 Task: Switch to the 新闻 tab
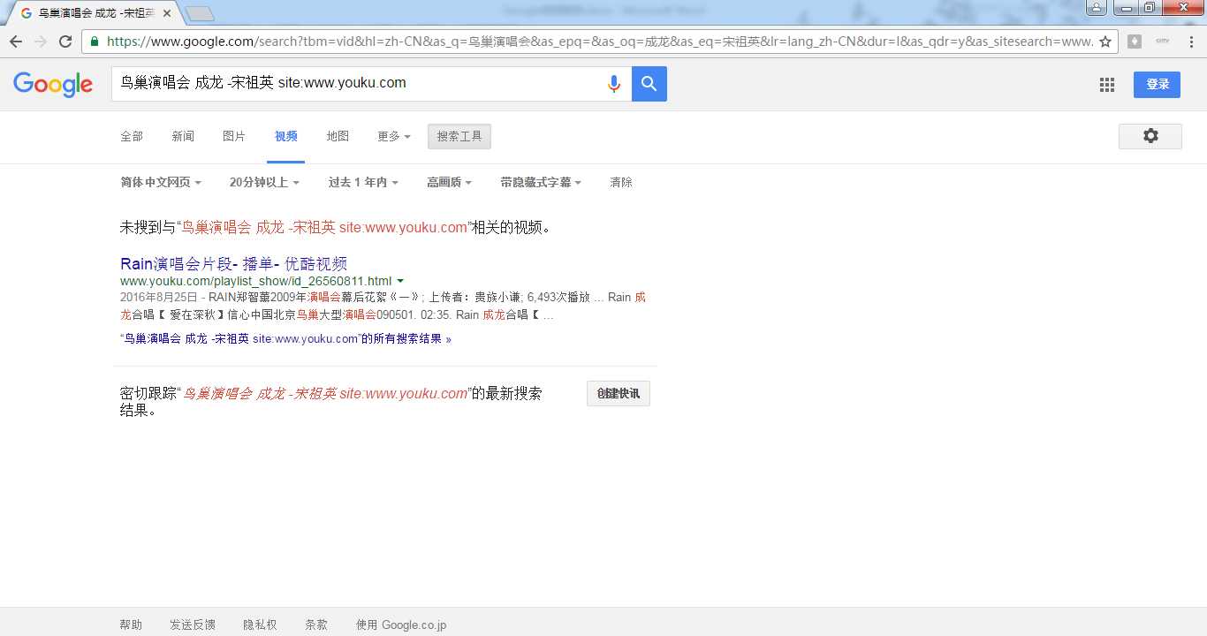[183, 136]
